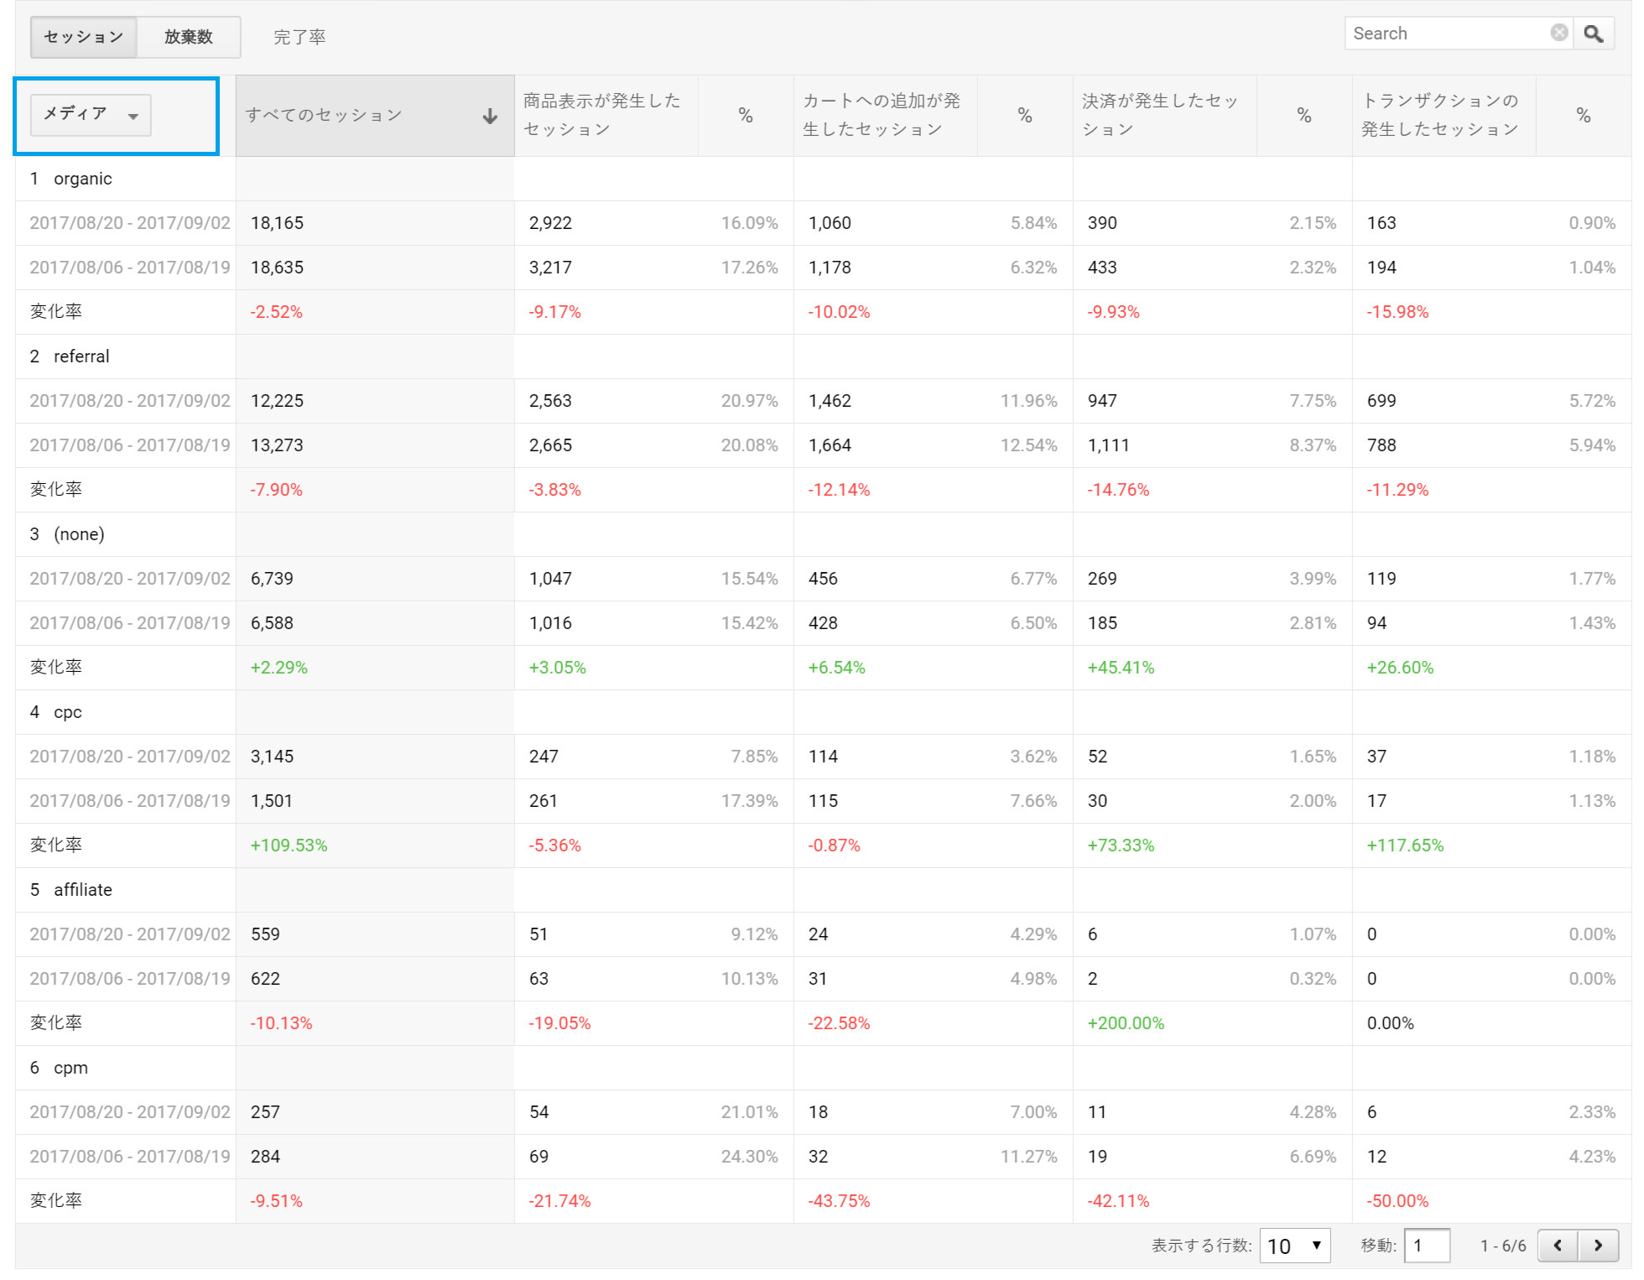Click the 移動 page number field
The height and width of the screenshot is (1280, 1644).
(x=1427, y=1246)
